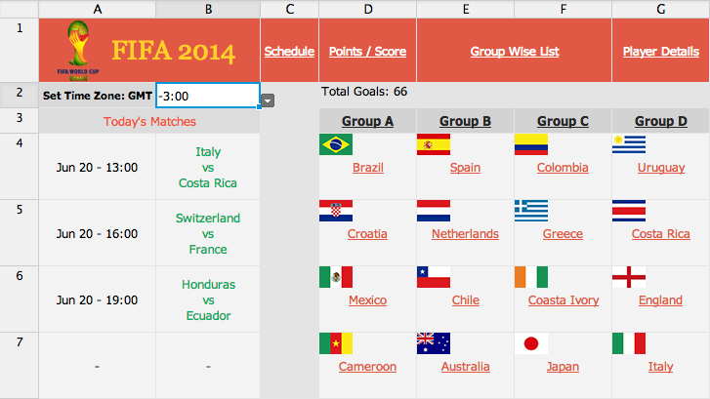Select column D header
Image resolution: width=710 pixels, height=399 pixels.
(x=367, y=9)
